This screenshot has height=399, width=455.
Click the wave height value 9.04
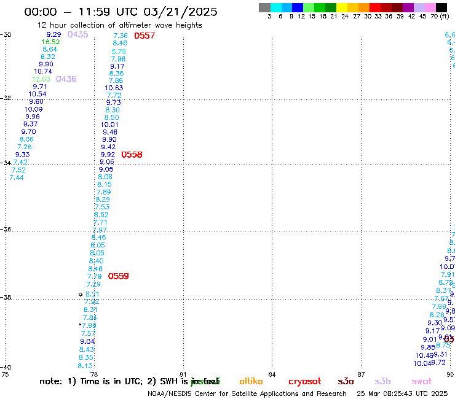[x=87, y=341]
